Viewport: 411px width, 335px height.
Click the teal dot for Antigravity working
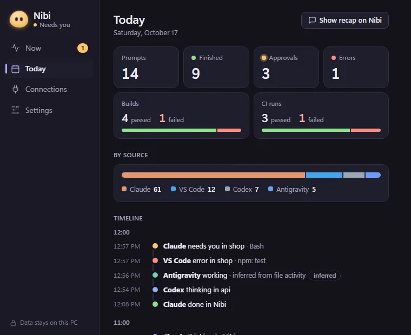point(155,275)
